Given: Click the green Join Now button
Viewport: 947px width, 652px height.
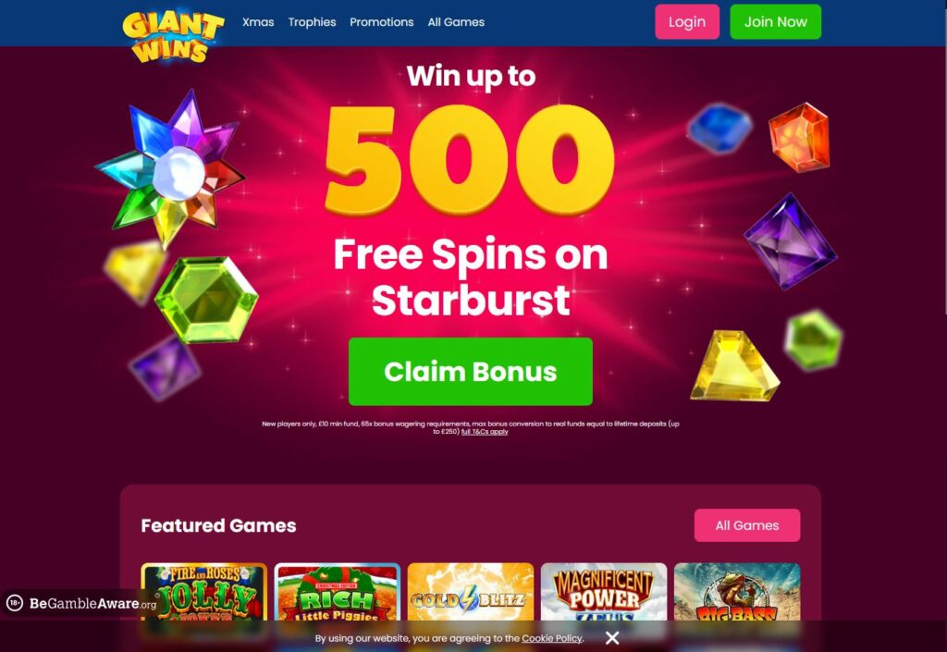Looking at the screenshot, I should click(776, 22).
